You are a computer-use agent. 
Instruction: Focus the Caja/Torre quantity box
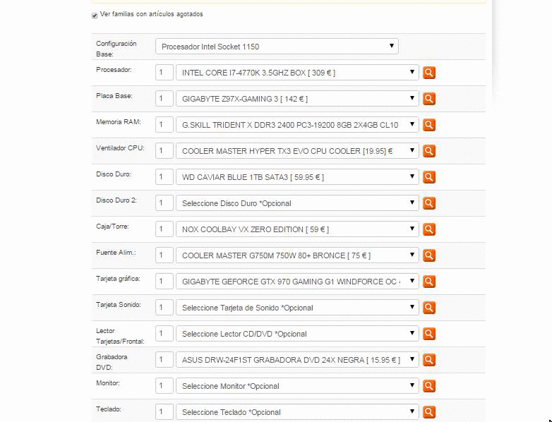click(x=164, y=229)
